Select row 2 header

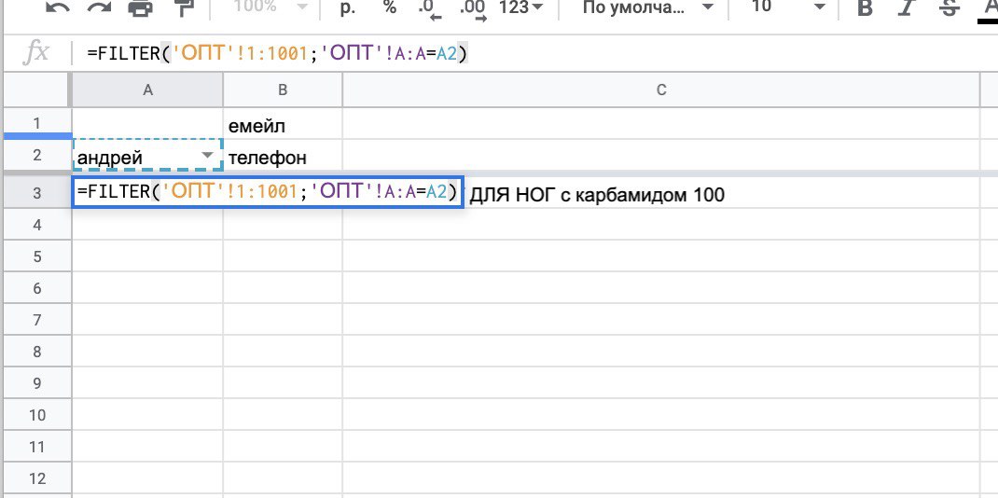pyautogui.click(x=37, y=155)
